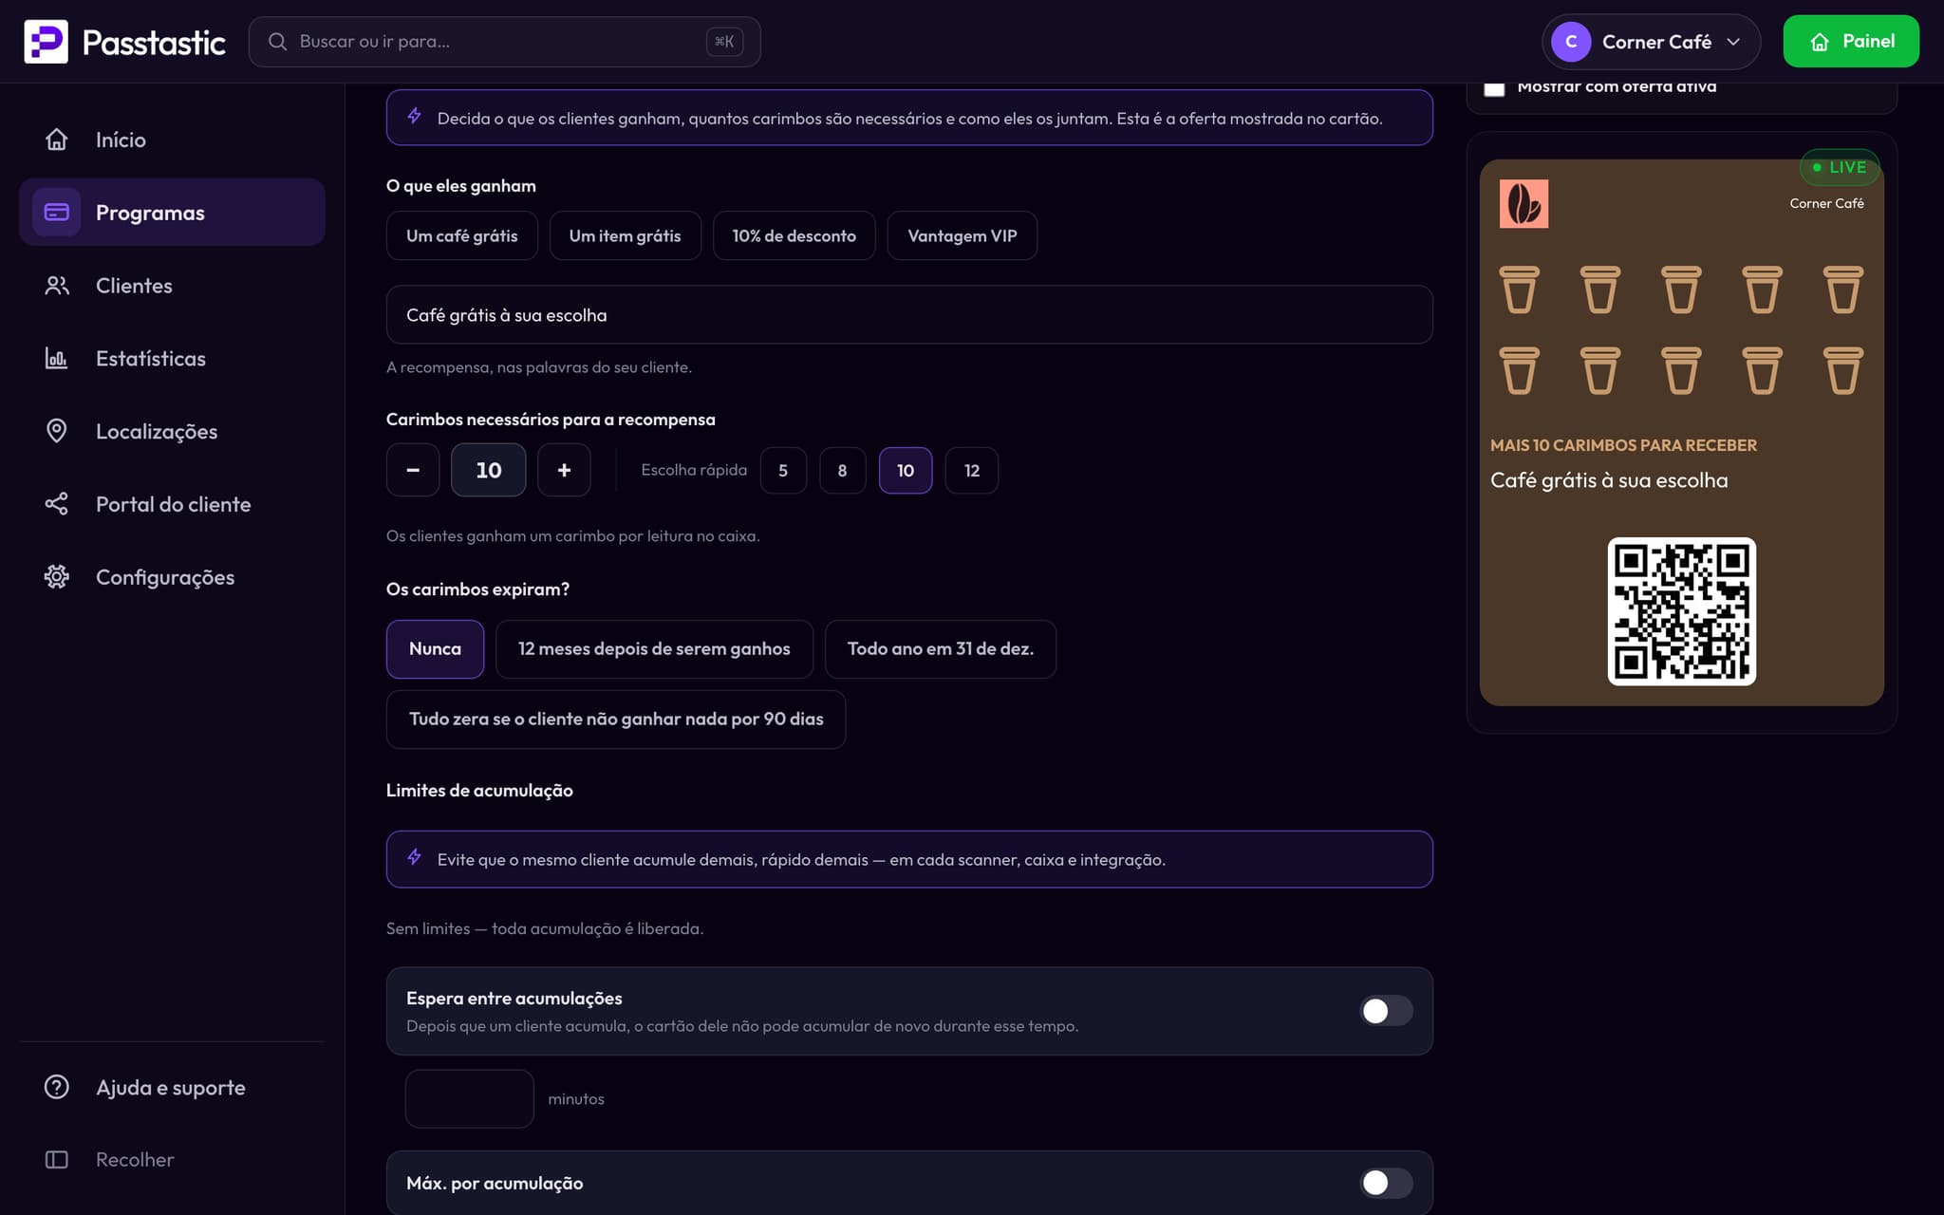Open Localizações via the map pin icon

57,431
